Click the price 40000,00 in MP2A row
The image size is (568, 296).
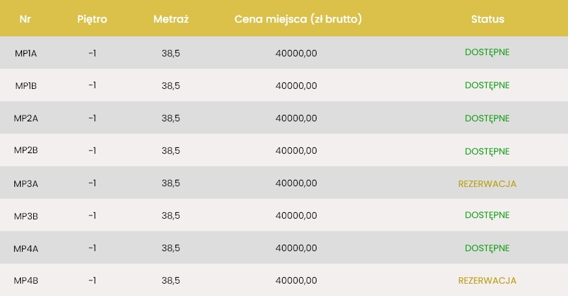point(296,118)
